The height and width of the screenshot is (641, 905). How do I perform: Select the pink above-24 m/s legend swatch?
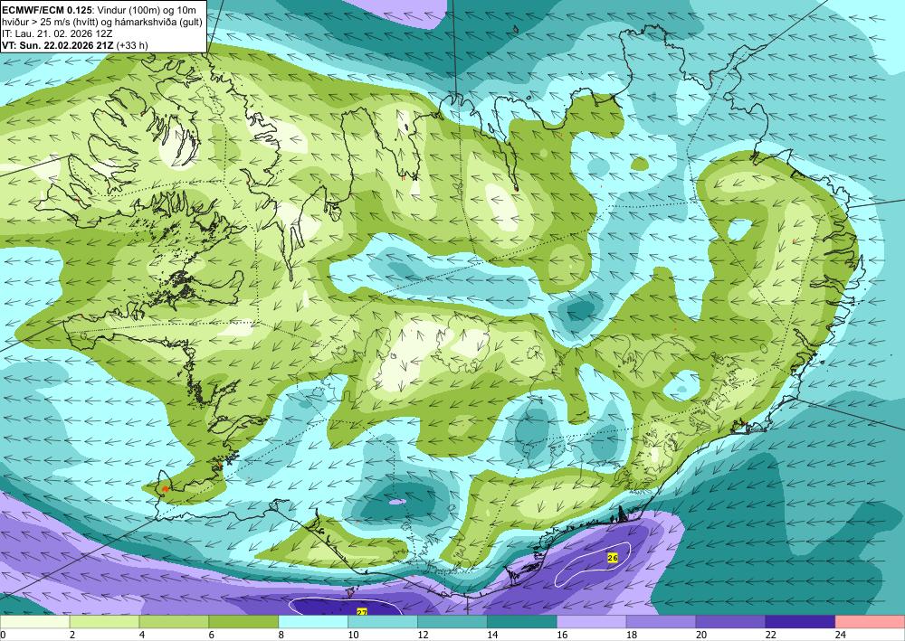pyautogui.click(x=870, y=622)
